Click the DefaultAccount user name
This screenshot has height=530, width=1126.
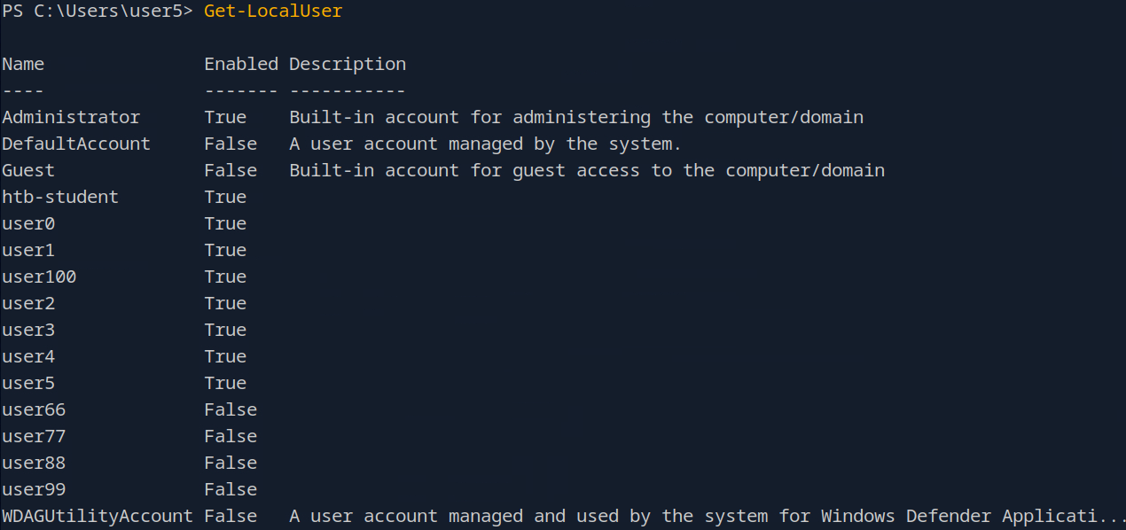(76, 144)
